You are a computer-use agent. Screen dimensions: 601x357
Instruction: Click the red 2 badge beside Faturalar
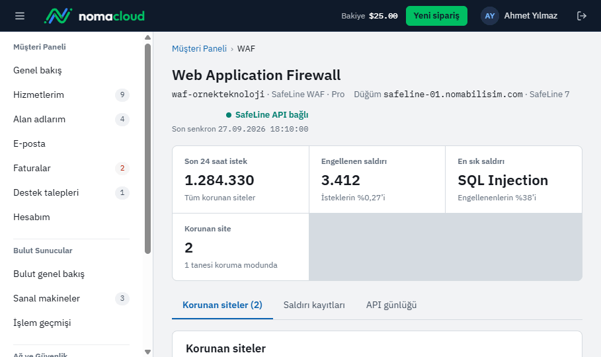pyautogui.click(x=122, y=168)
